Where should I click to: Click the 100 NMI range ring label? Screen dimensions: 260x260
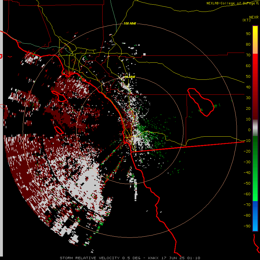pos(130,23)
